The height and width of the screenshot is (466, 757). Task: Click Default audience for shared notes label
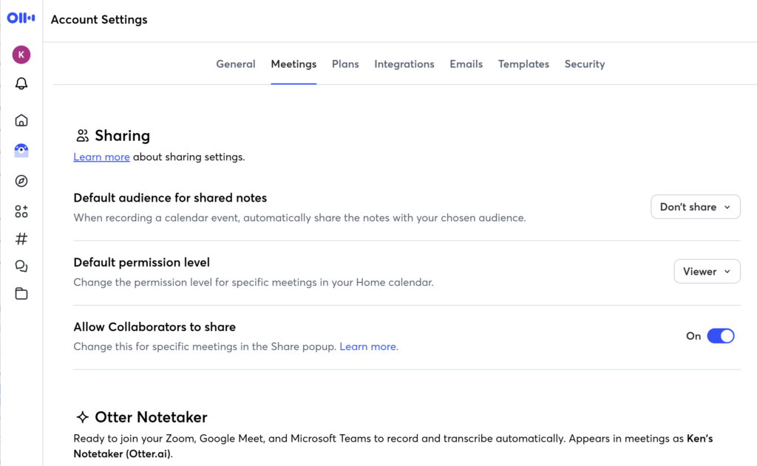[x=170, y=198]
